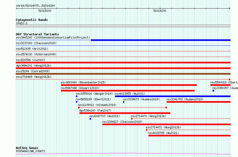Screen dimensions: 238x157
Task: Click the DGV Structural Variants track title
Action: pos(37,34)
